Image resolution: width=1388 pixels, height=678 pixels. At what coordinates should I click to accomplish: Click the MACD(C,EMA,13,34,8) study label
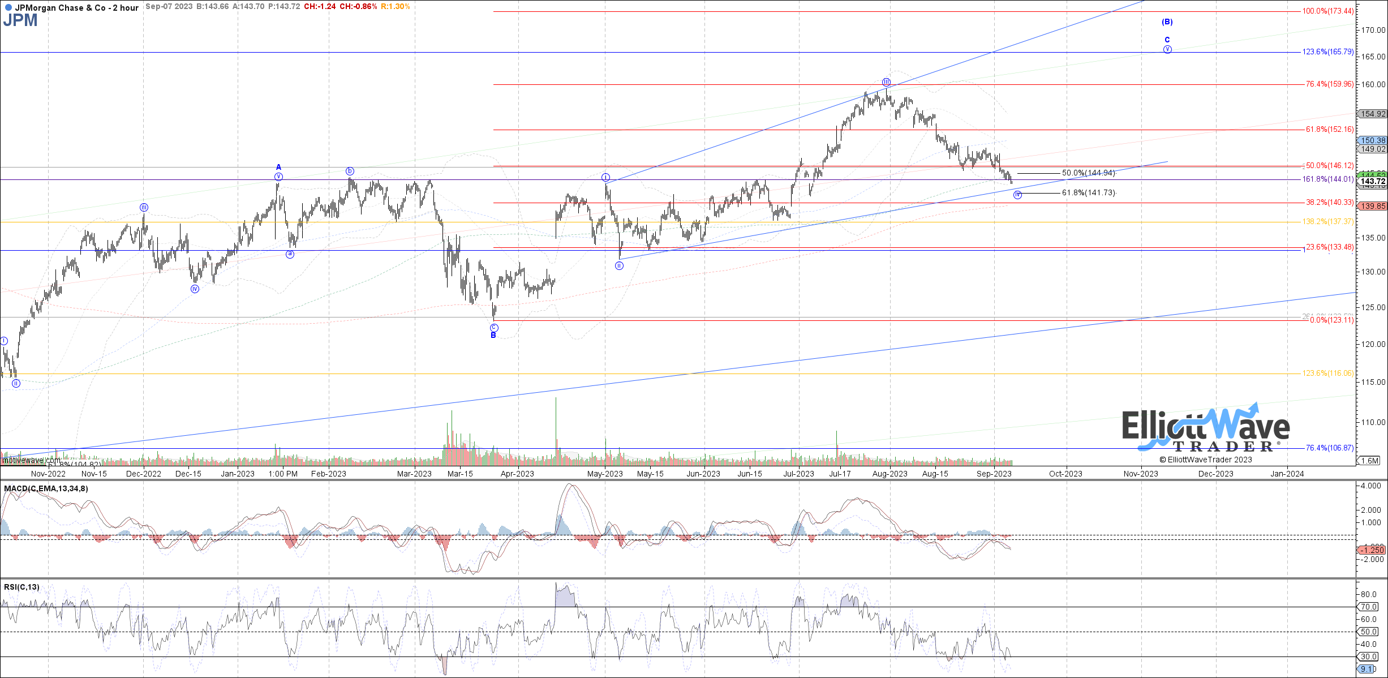(x=46, y=488)
